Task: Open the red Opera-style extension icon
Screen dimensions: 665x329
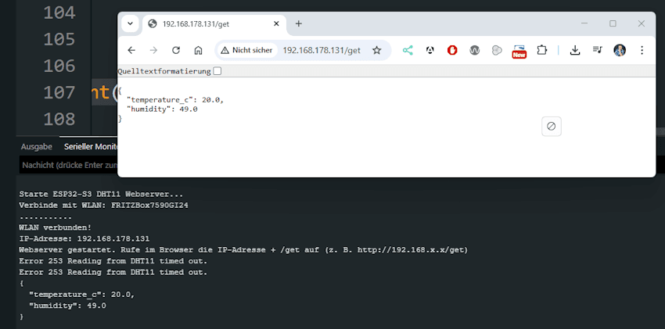Action: click(x=451, y=50)
